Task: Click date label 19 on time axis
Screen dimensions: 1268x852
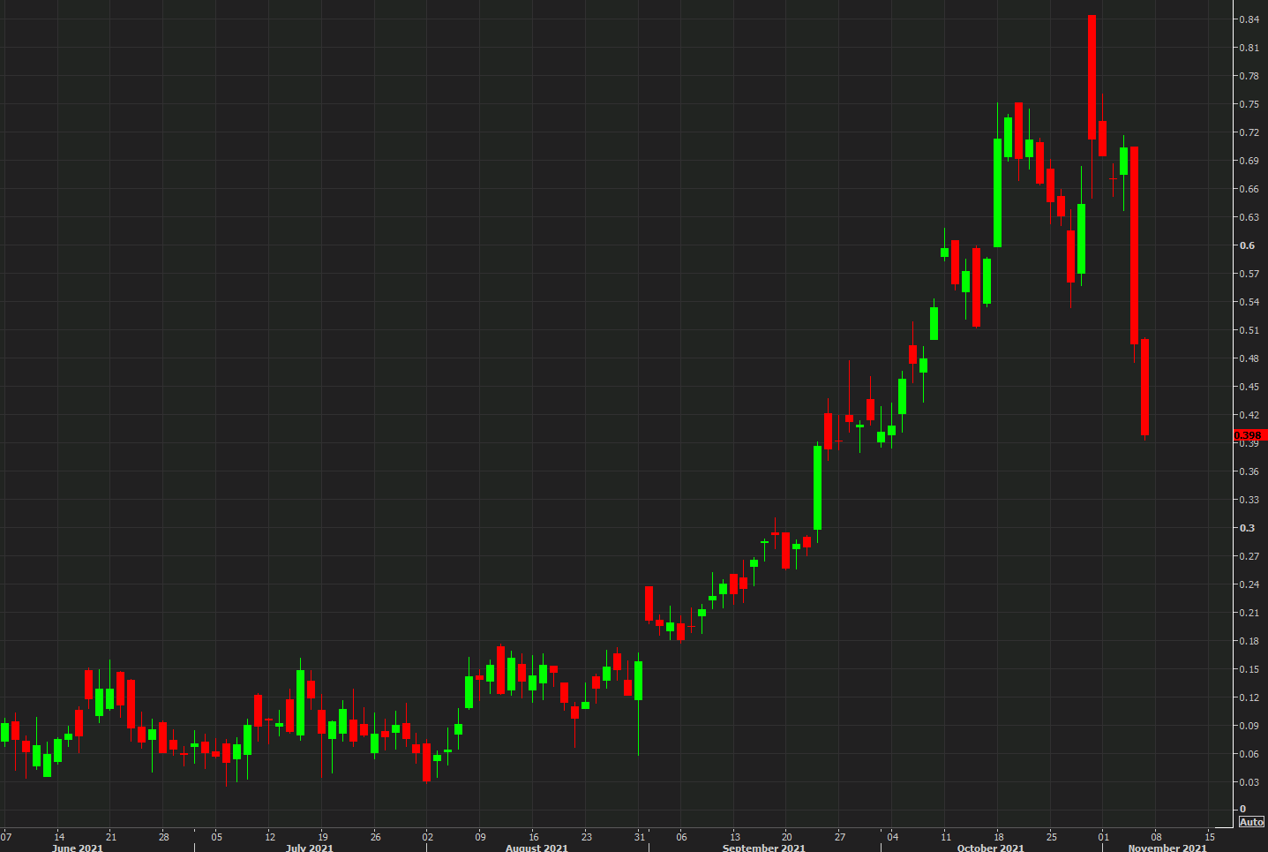Action: (323, 836)
